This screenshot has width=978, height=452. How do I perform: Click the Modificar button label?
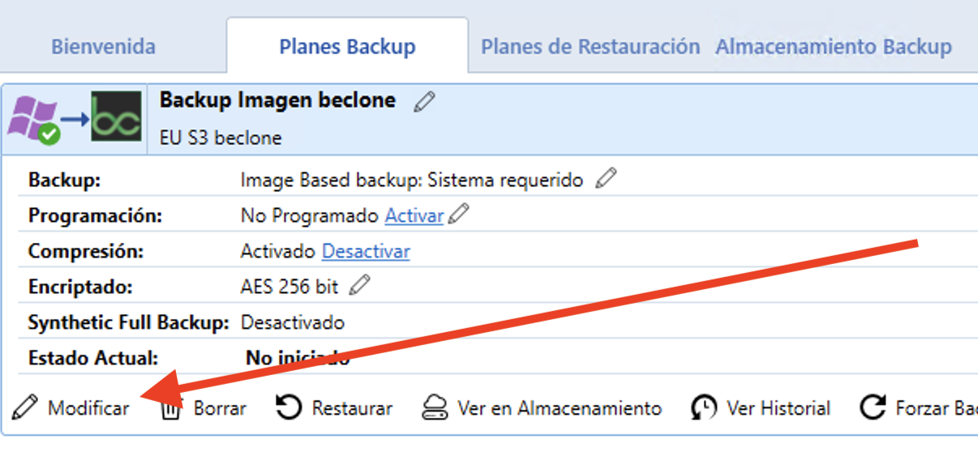88,408
